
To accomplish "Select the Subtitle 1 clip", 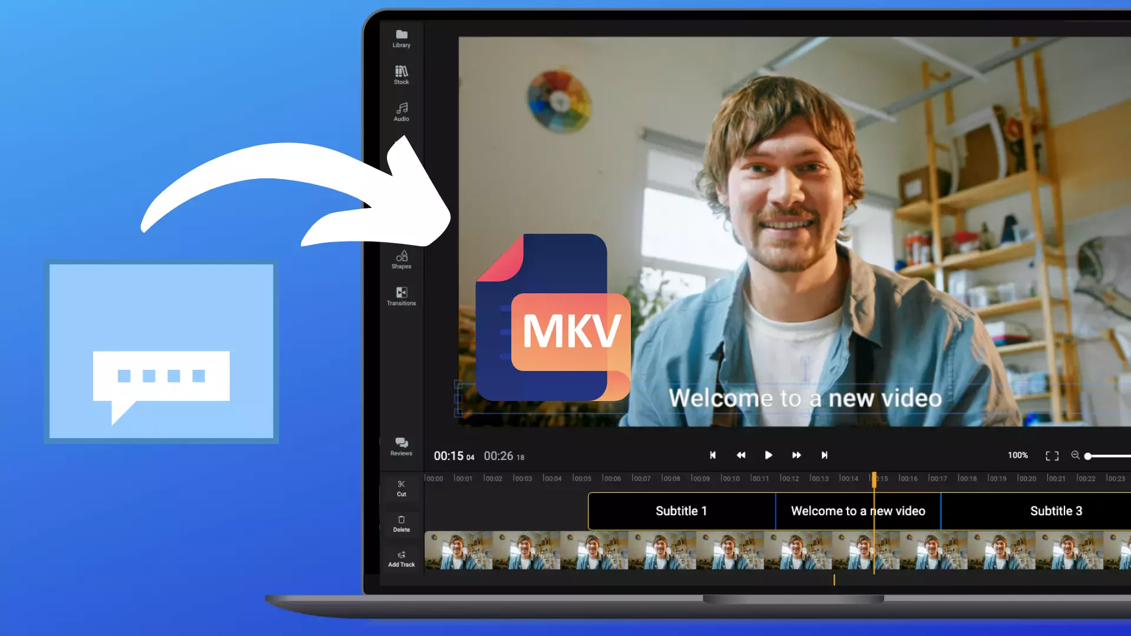I will (x=682, y=511).
